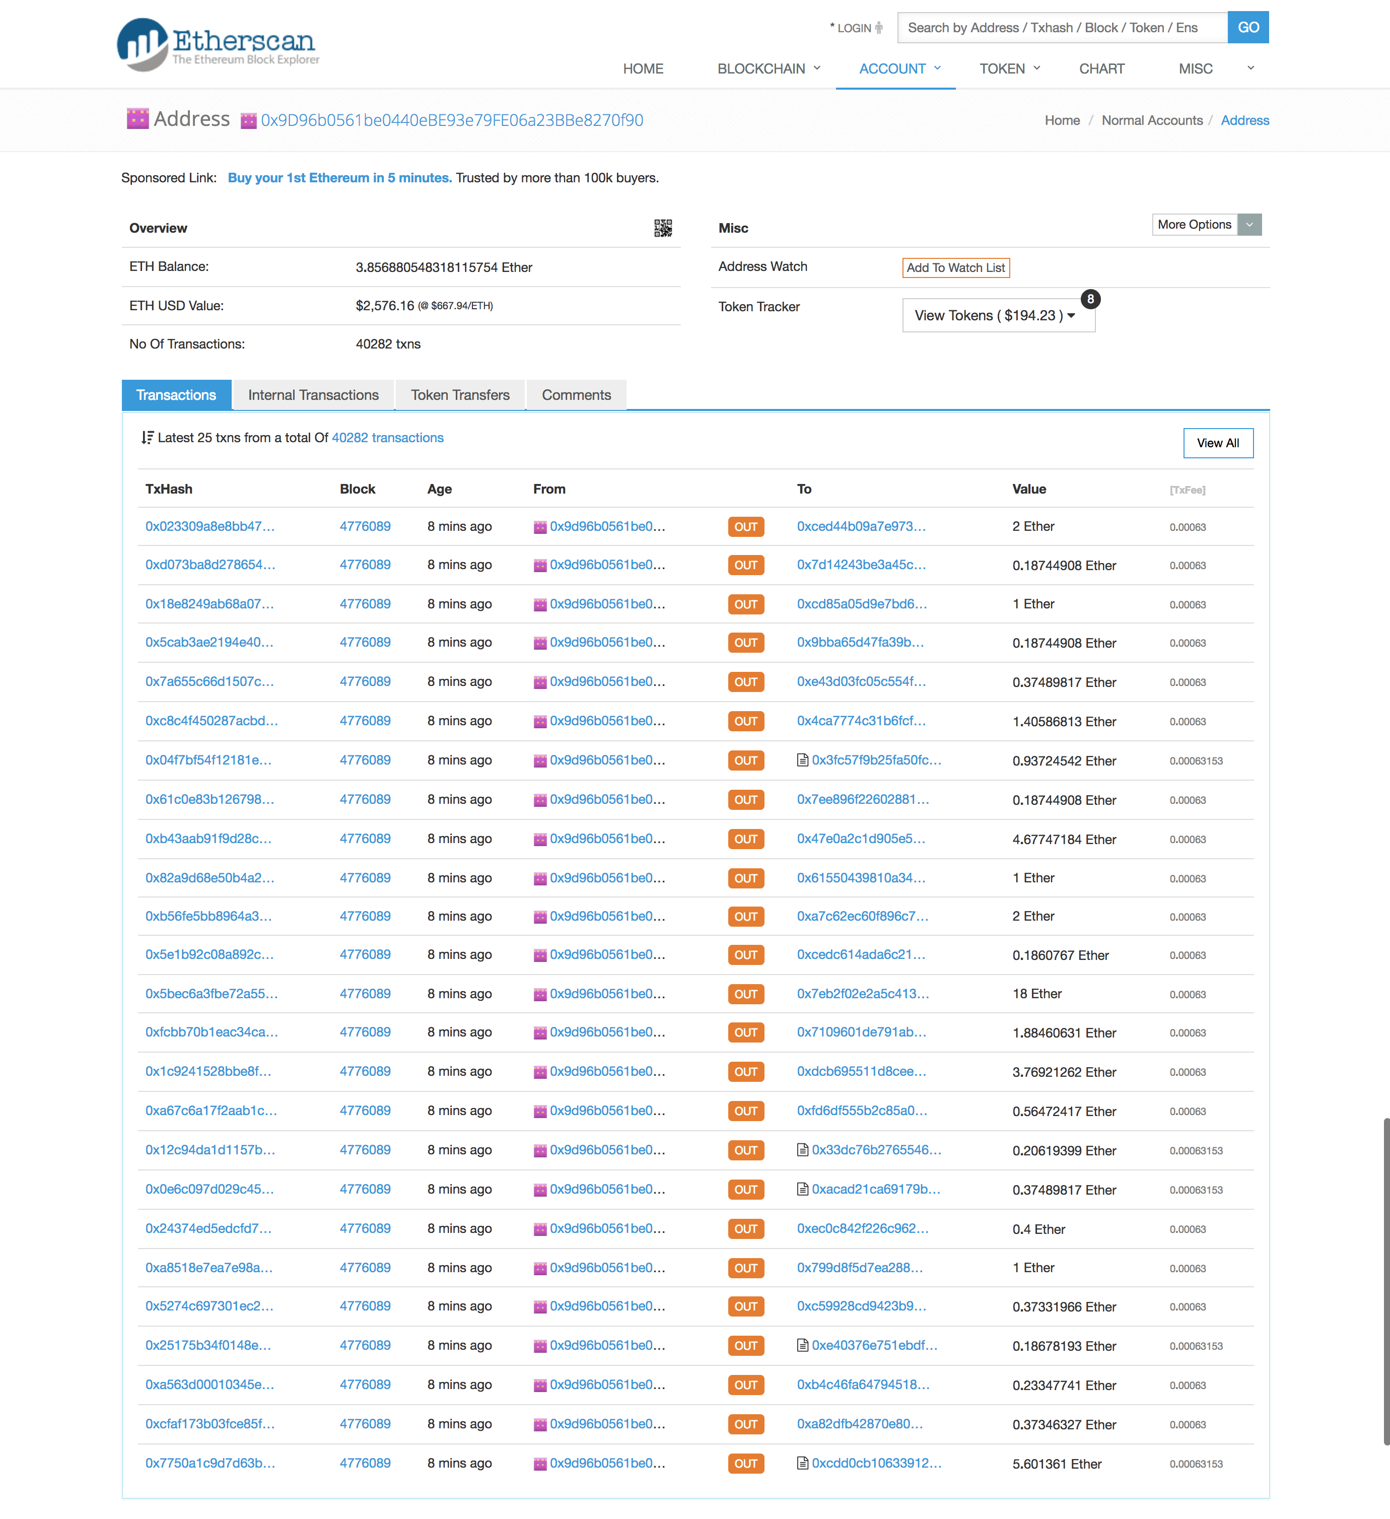The image size is (1390, 1519).
Task: Open transaction 0x82a9d68e50b4a2
Action: (x=210, y=877)
